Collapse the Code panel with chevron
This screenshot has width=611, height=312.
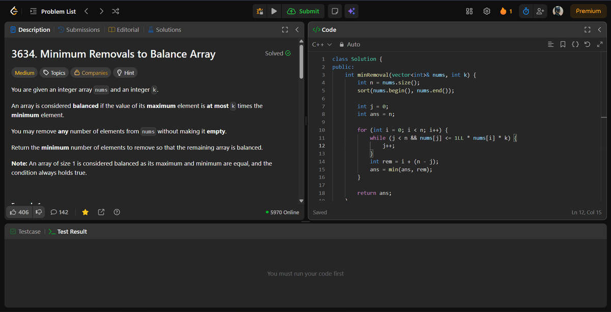coord(599,30)
